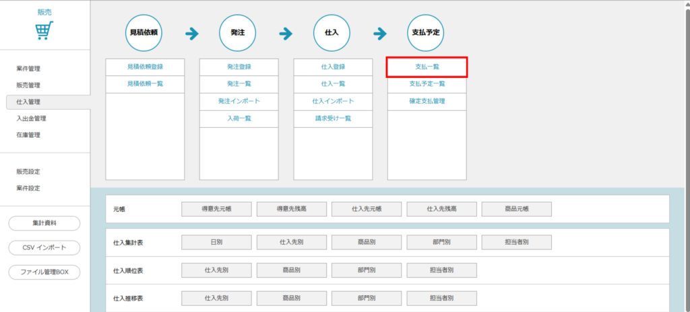Go to 入出金管理 in sidebar
The height and width of the screenshot is (312, 690).
click(31, 118)
